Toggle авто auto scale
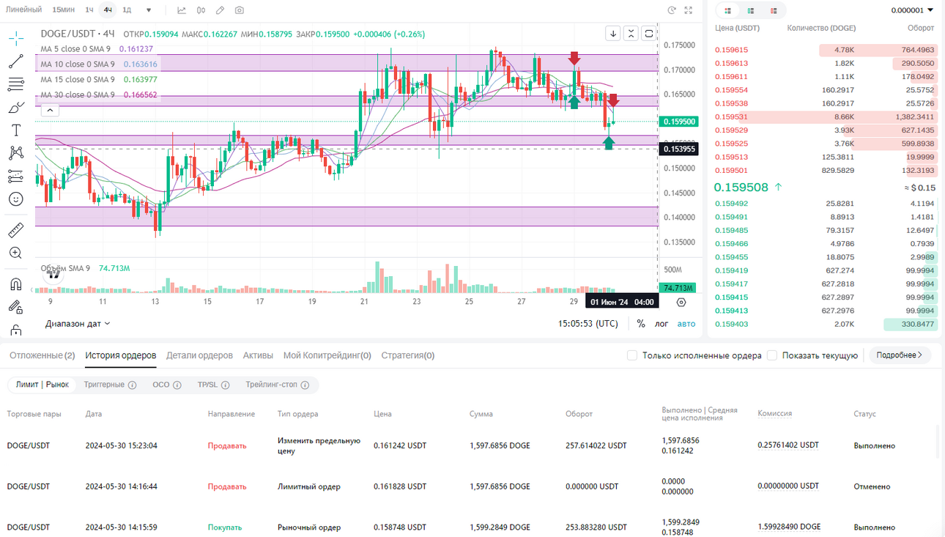 686,324
